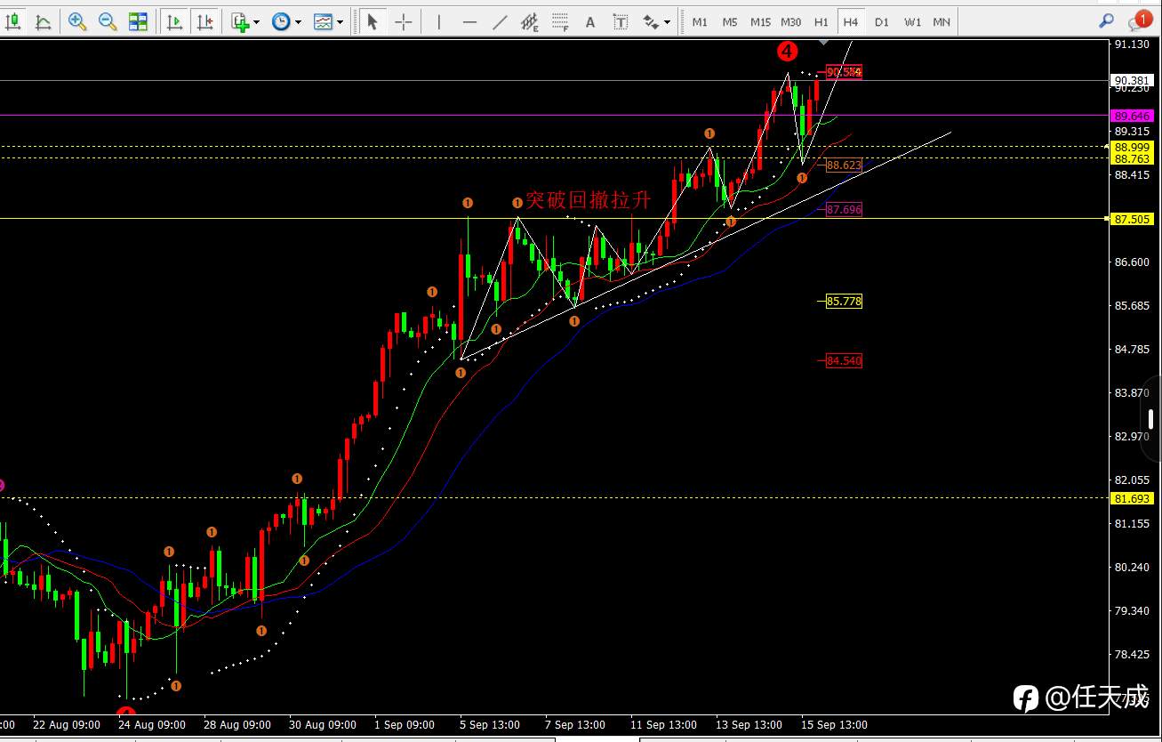
Task: Click the 13 Sep 13:00 time label
Action: [749, 724]
